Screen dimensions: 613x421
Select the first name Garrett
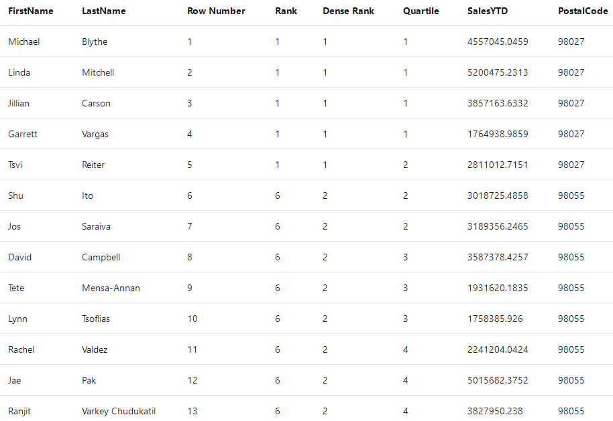tap(23, 135)
